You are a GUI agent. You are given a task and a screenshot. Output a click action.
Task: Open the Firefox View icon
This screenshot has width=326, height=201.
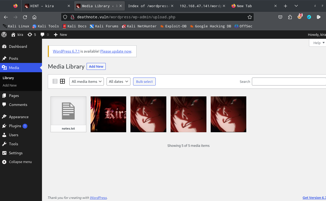(15, 6)
